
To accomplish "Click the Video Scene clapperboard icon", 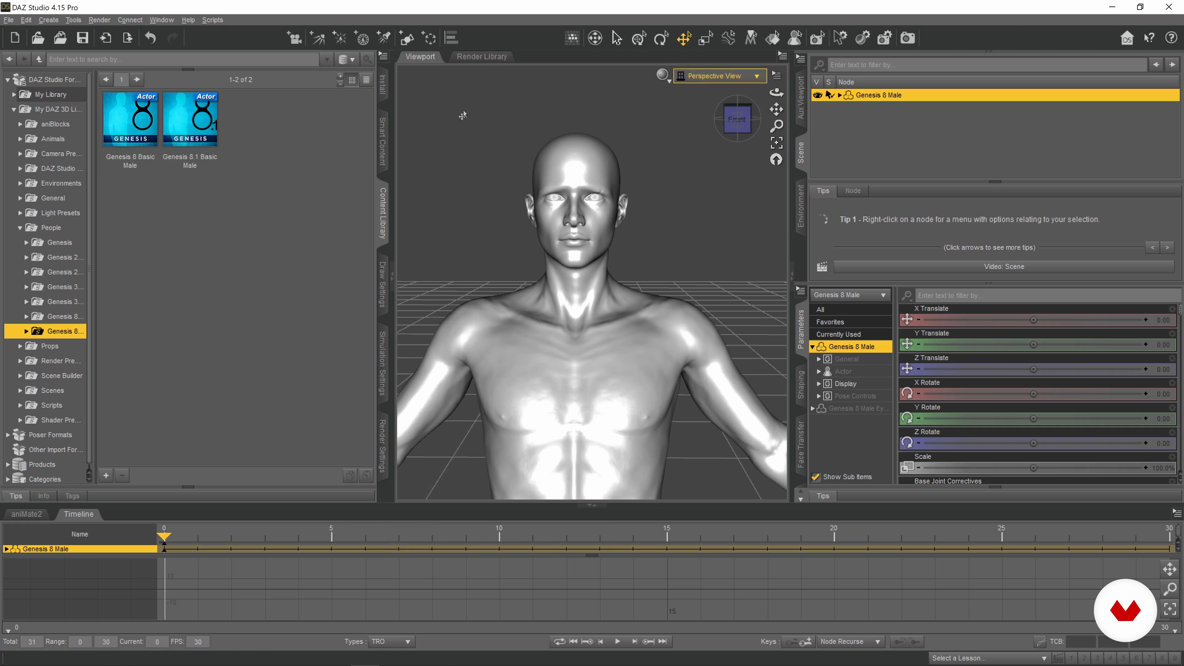I will [x=822, y=267].
